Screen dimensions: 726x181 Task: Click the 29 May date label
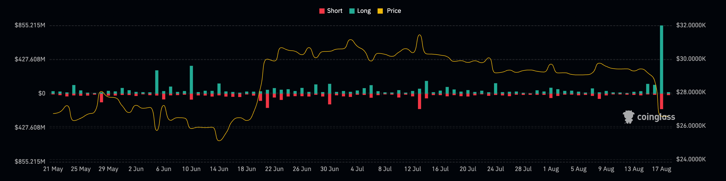coord(108,169)
